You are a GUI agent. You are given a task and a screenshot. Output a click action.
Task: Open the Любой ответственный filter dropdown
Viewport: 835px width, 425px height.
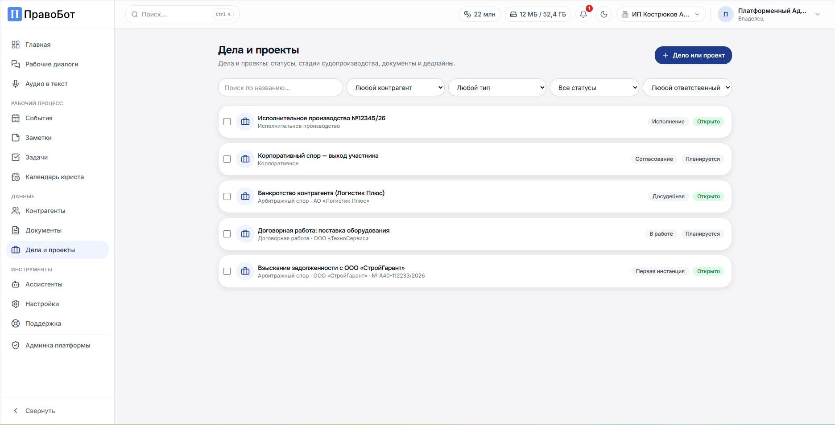(687, 87)
